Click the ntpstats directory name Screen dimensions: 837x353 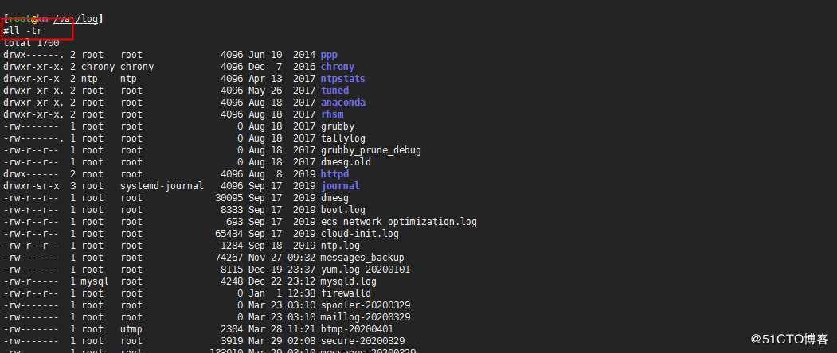342,79
